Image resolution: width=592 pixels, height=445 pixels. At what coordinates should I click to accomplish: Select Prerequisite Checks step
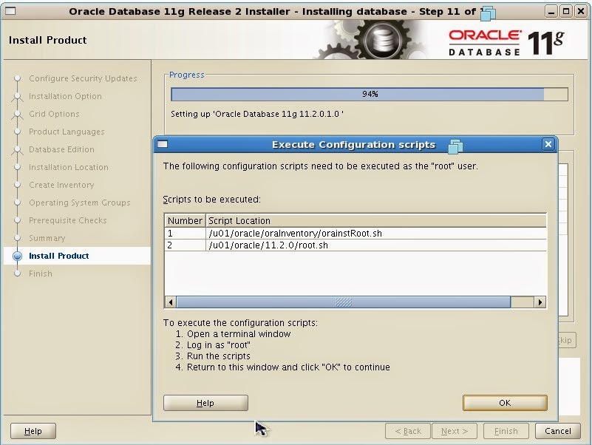click(67, 220)
